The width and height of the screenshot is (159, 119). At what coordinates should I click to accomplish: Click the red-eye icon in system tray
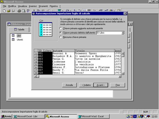coord(148,116)
